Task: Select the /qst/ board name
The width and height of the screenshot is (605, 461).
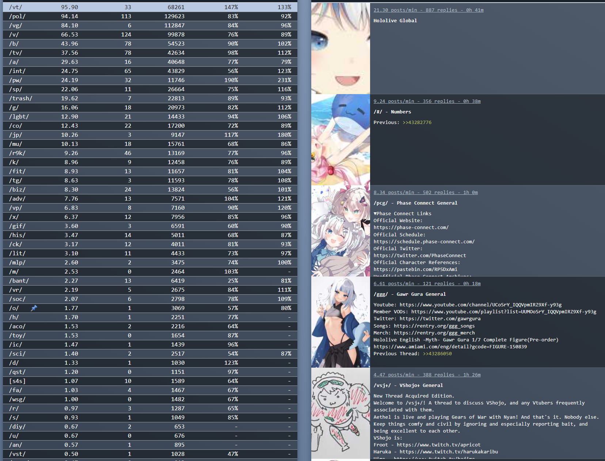Action: [17, 372]
